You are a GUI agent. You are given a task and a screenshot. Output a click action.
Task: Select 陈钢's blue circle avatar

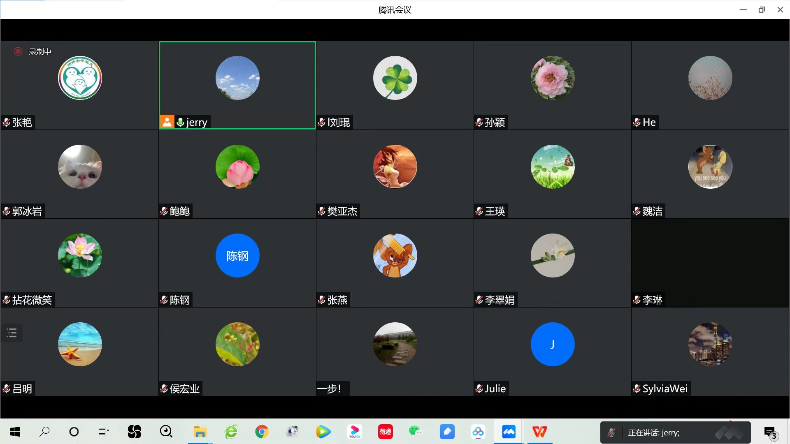[237, 255]
